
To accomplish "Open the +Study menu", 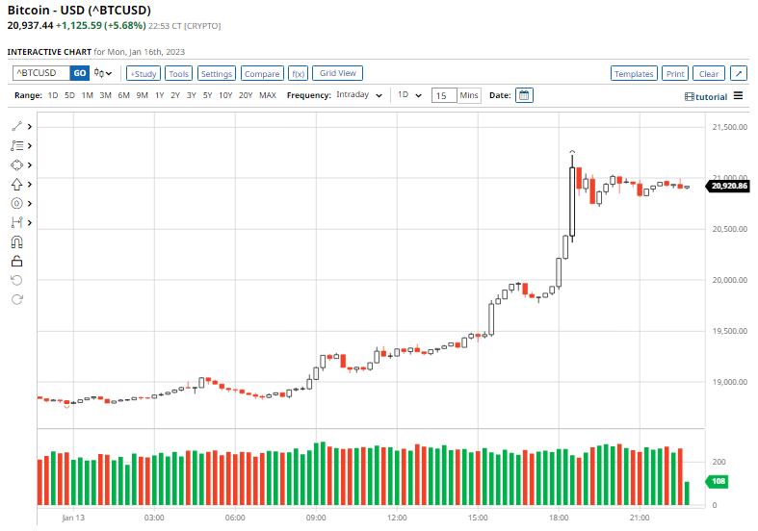I will pyautogui.click(x=144, y=73).
